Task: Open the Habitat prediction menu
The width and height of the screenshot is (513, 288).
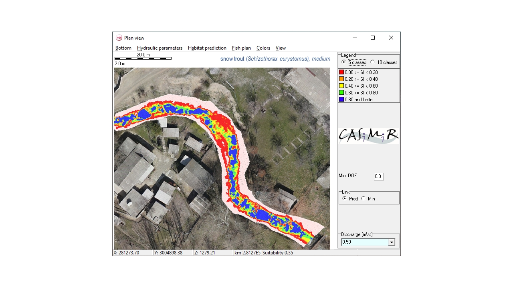Action: (x=207, y=48)
